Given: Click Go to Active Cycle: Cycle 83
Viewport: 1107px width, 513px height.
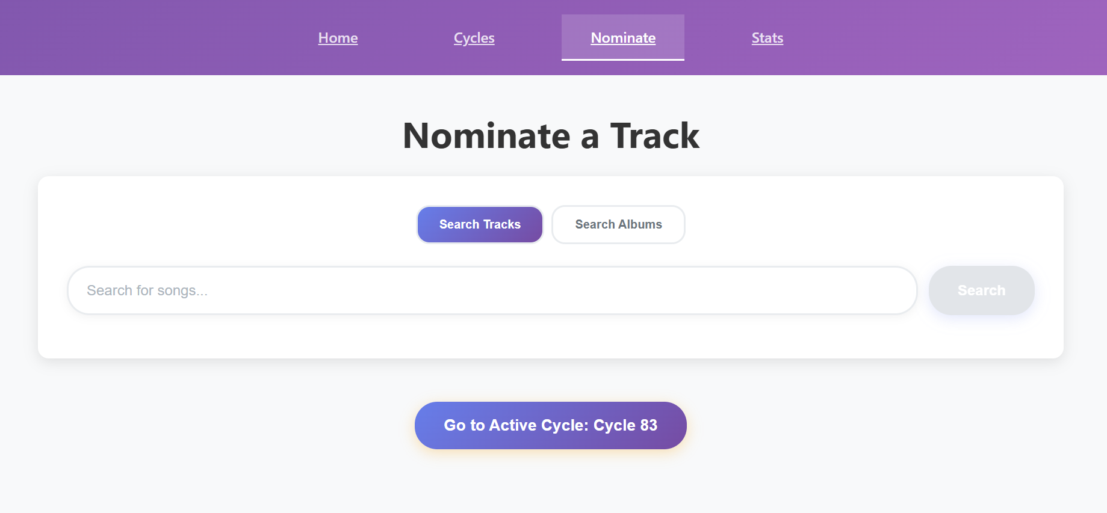Looking at the screenshot, I should tap(550, 425).
